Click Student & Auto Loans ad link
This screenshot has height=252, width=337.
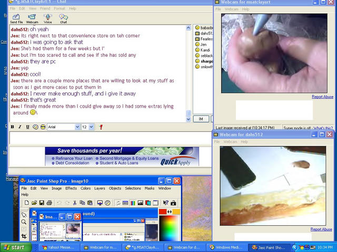[x=118, y=163]
